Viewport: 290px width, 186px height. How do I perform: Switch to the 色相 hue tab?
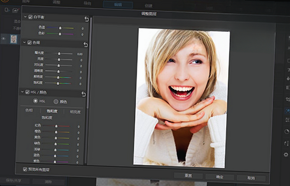pos(29,110)
